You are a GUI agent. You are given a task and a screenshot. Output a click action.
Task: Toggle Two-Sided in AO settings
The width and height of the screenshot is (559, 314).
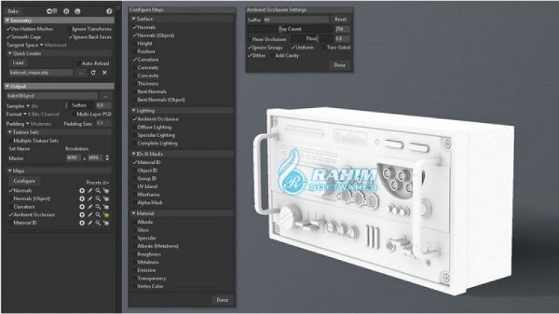coord(323,48)
